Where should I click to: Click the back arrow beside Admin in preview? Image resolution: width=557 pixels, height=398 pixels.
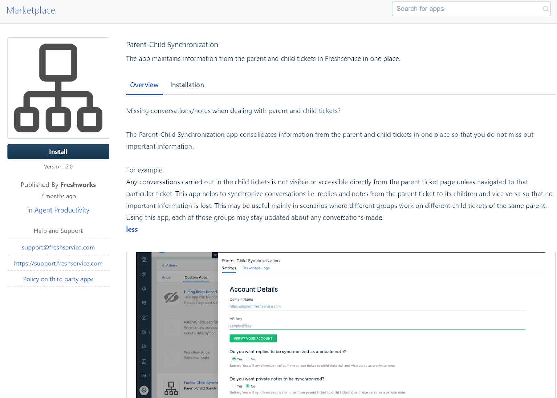pos(163,265)
